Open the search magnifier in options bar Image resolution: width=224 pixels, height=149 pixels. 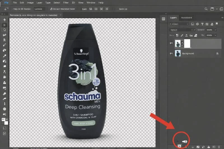[x=206, y=9]
